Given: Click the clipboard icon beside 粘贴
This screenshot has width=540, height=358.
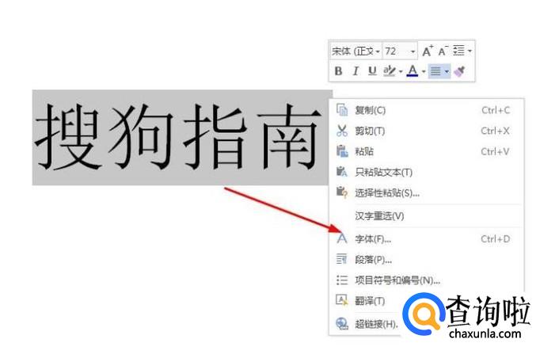Looking at the screenshot, I should click(341, 151).
